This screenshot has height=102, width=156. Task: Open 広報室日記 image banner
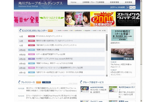(x=122, y=54)
